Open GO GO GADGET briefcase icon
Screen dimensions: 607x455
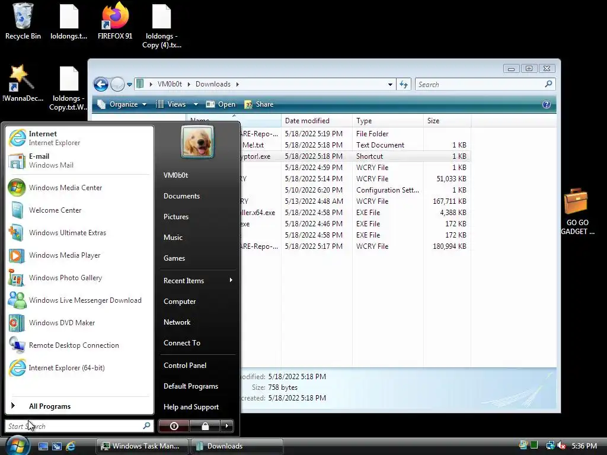click(x=577, y=212)
